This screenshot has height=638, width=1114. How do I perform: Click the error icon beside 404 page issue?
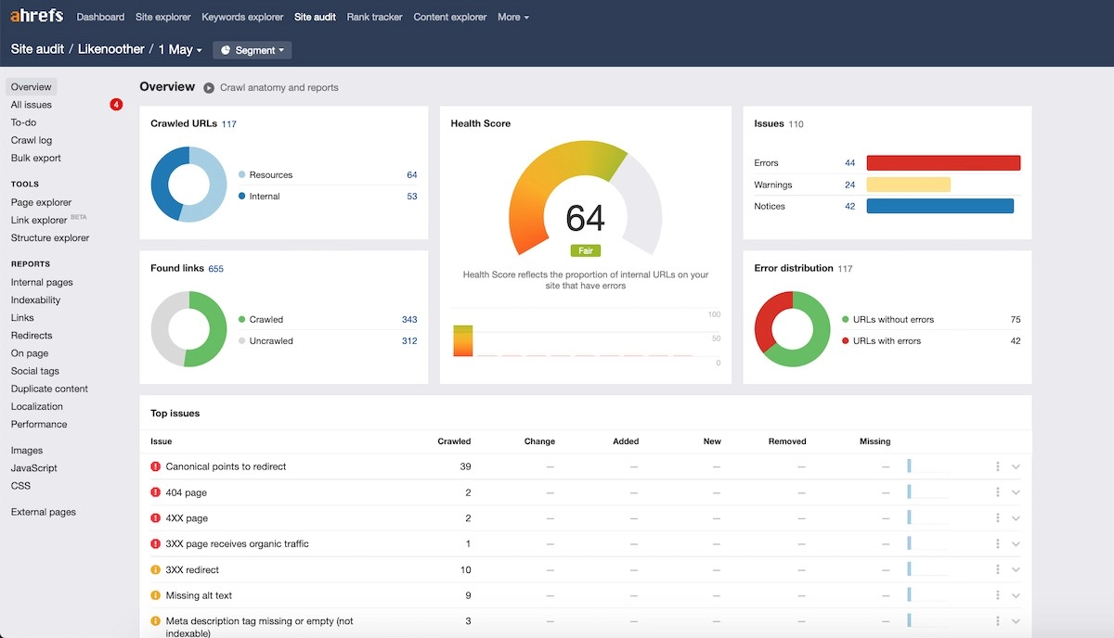click(x=155, y=492)
